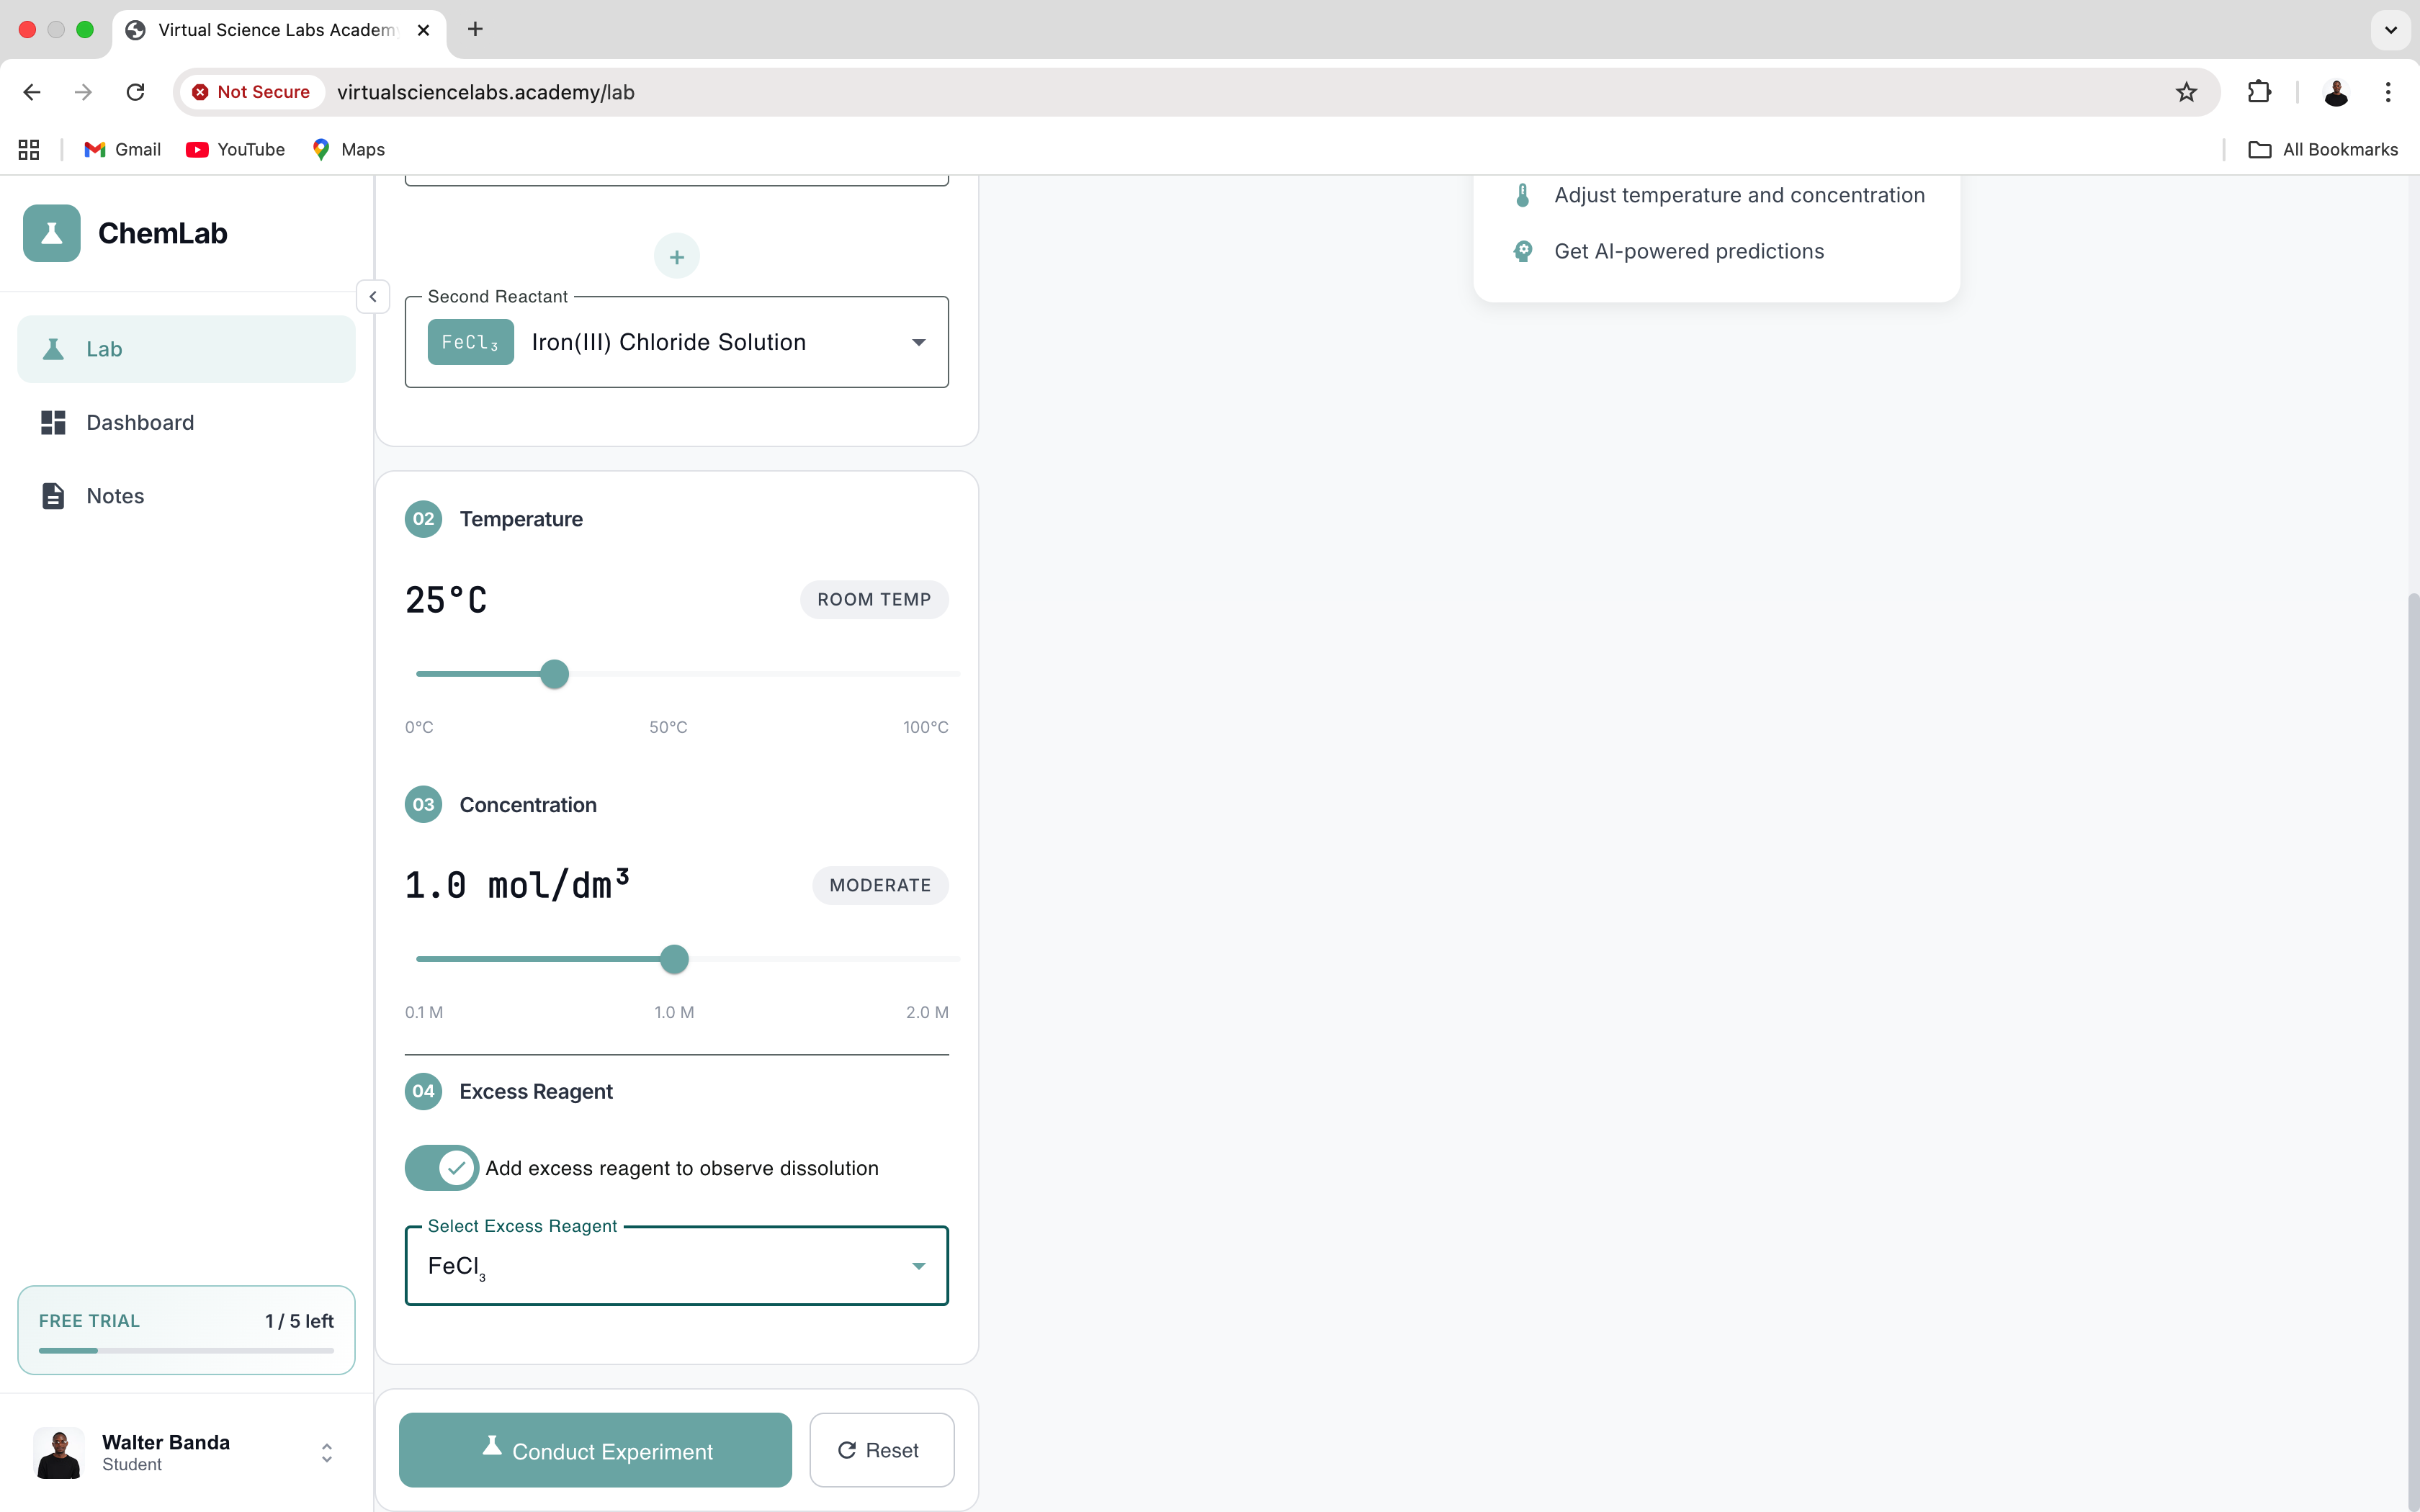Click the Conduct Experiment button
2420x1512 pixels.
click(x=595, y=1450)
